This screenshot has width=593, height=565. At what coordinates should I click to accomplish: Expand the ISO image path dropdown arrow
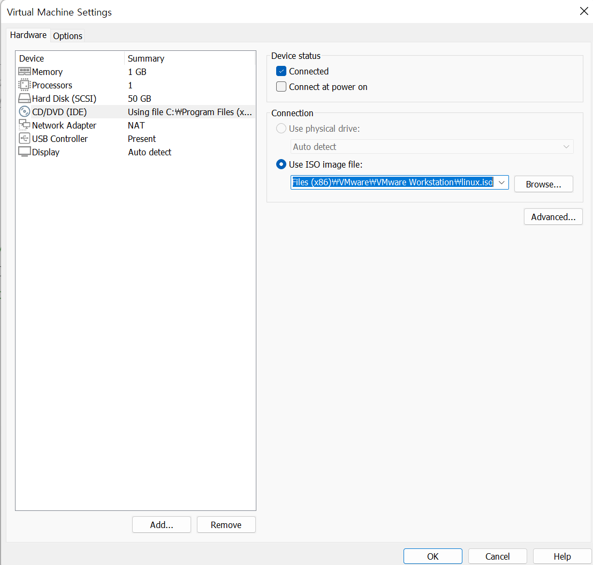pos(502,183)
